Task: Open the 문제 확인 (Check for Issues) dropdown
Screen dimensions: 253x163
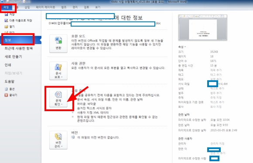Action: [58, 98]
